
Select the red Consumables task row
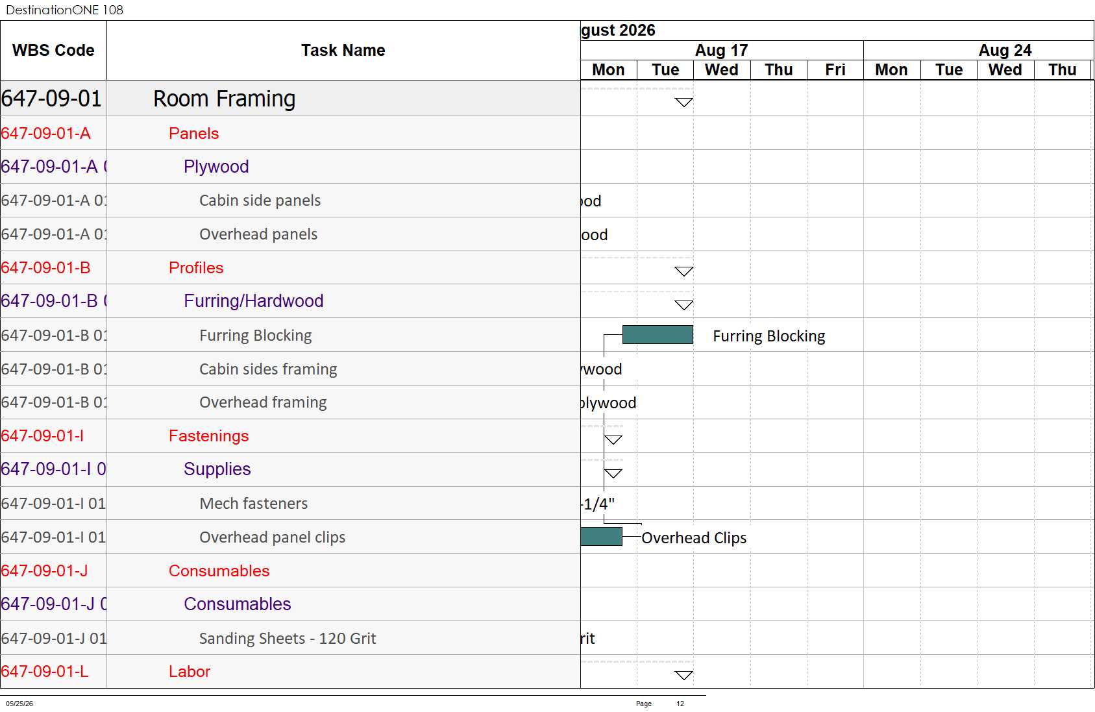(290, 571)
